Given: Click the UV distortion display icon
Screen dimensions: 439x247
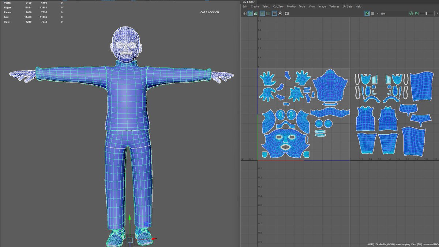Looking at the screenshot, I should [256, 13].
